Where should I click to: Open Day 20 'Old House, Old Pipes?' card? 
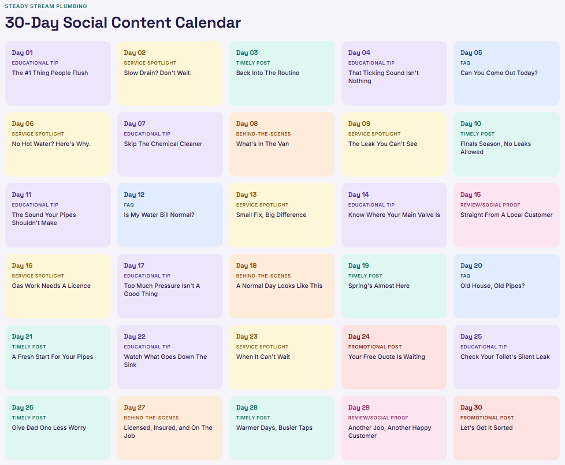pos(506,286)
